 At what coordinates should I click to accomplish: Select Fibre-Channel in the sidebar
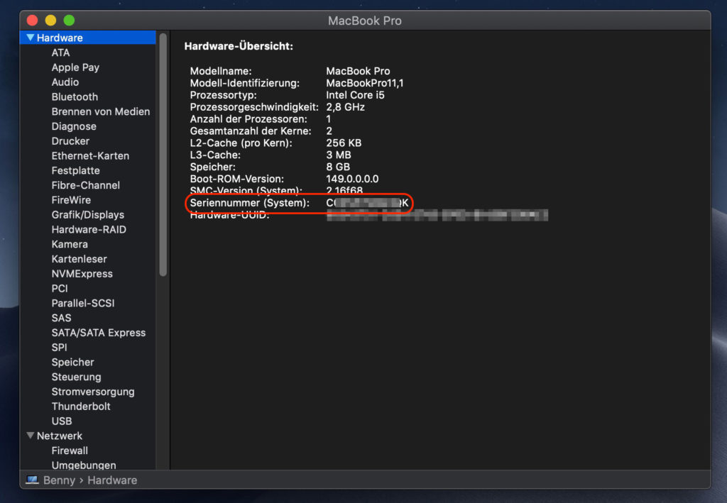[x=85, y=185]
